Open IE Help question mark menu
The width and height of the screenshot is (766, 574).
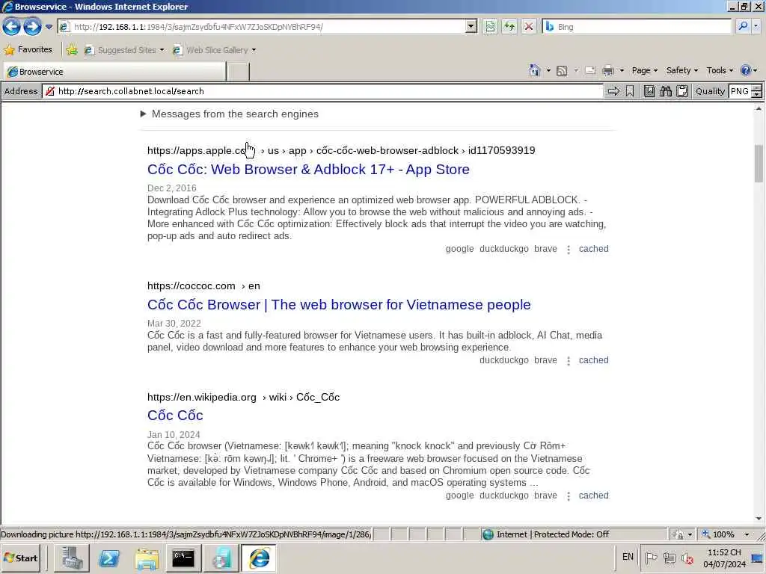pos(749,71)
